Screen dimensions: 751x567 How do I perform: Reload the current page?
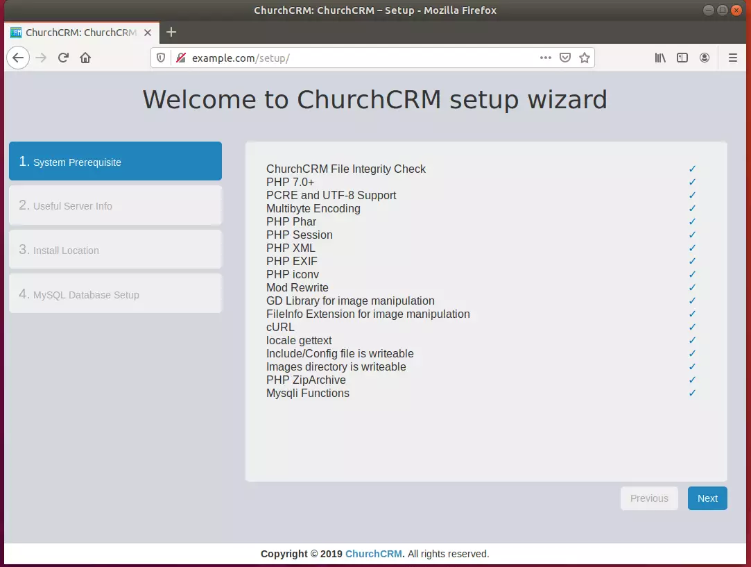(63, 58)
